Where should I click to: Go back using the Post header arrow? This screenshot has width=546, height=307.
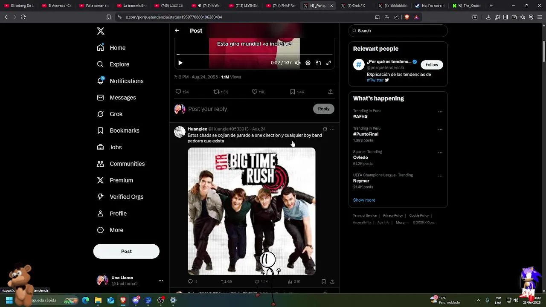pyautogui.click(x=177, y=31)
